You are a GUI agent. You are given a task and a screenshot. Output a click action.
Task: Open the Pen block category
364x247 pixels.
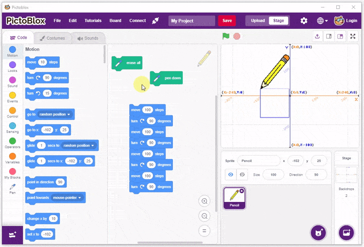pos(12,188)
